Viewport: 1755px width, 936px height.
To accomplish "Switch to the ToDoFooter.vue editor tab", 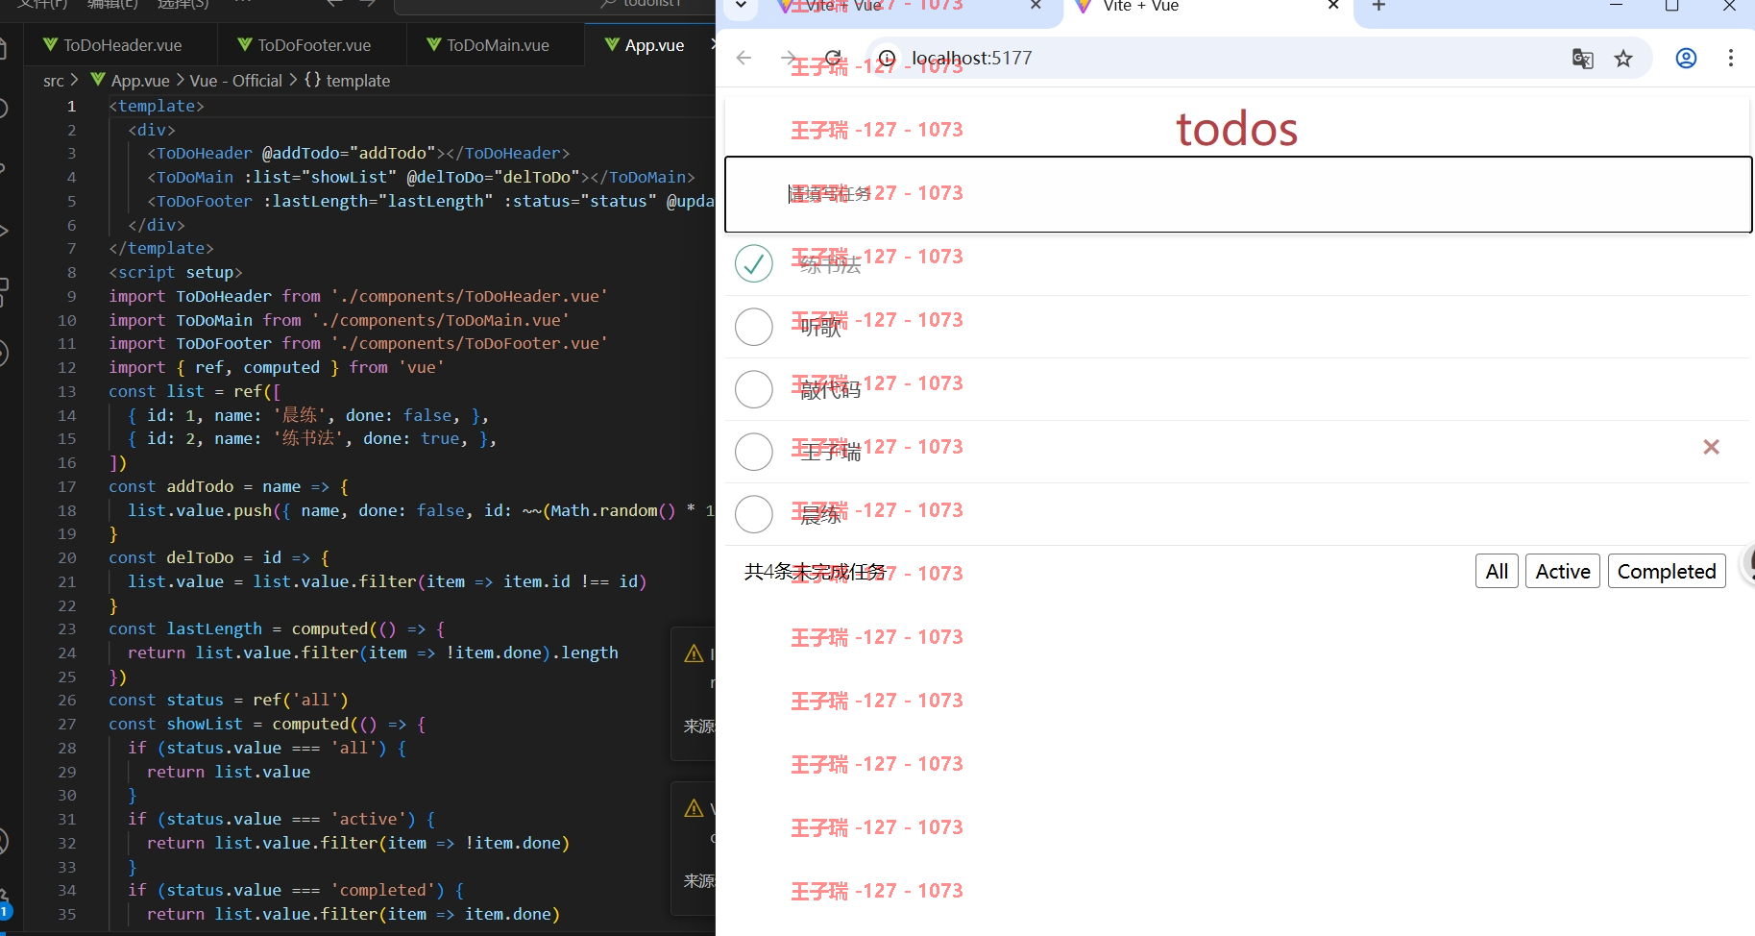I will point(304,45).
